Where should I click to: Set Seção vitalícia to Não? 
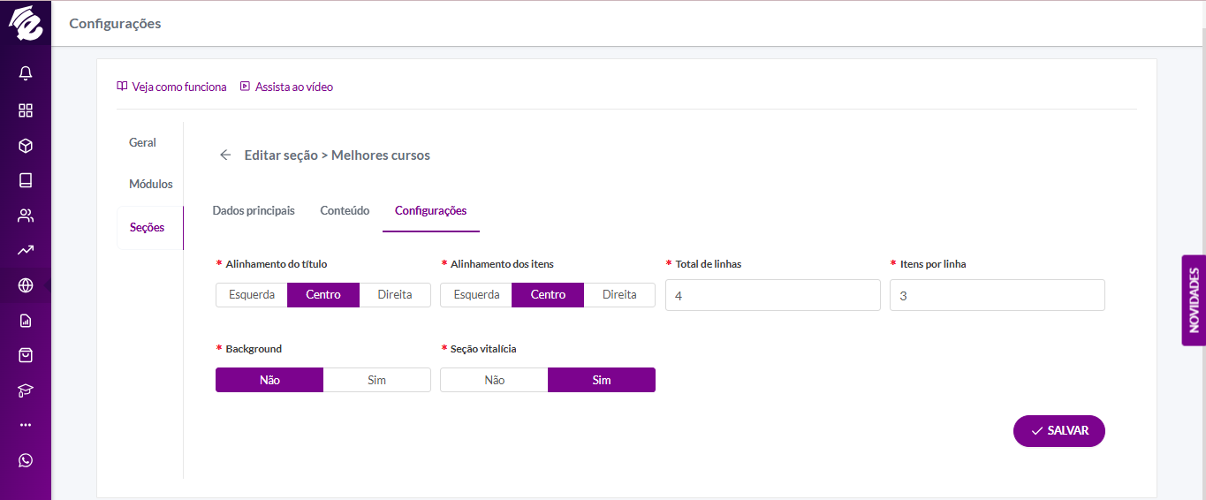[495, 380]
